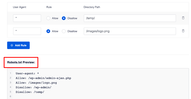Edit the /temp/ directory path field
The image size is (191, 99).
(x=130, y=18)
